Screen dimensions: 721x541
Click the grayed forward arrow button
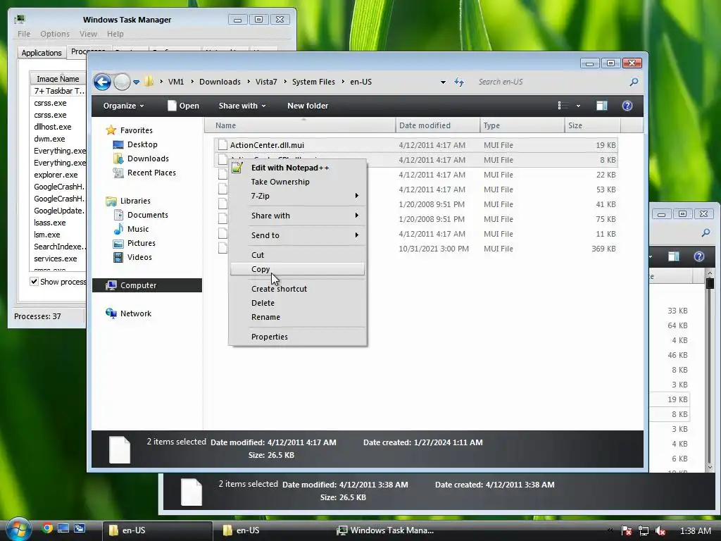(x=122, y=82)
